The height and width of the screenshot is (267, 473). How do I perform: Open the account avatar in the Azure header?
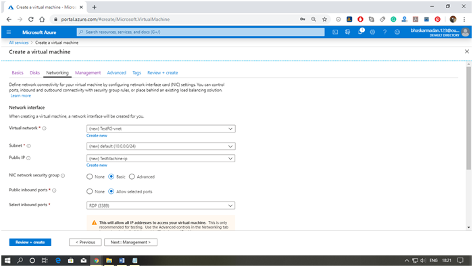(x=466, y=32)
